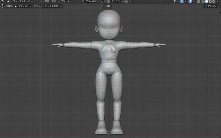
Task: Open the オブジェクトモード mode dropdown
Action: [x=20, y=1]
